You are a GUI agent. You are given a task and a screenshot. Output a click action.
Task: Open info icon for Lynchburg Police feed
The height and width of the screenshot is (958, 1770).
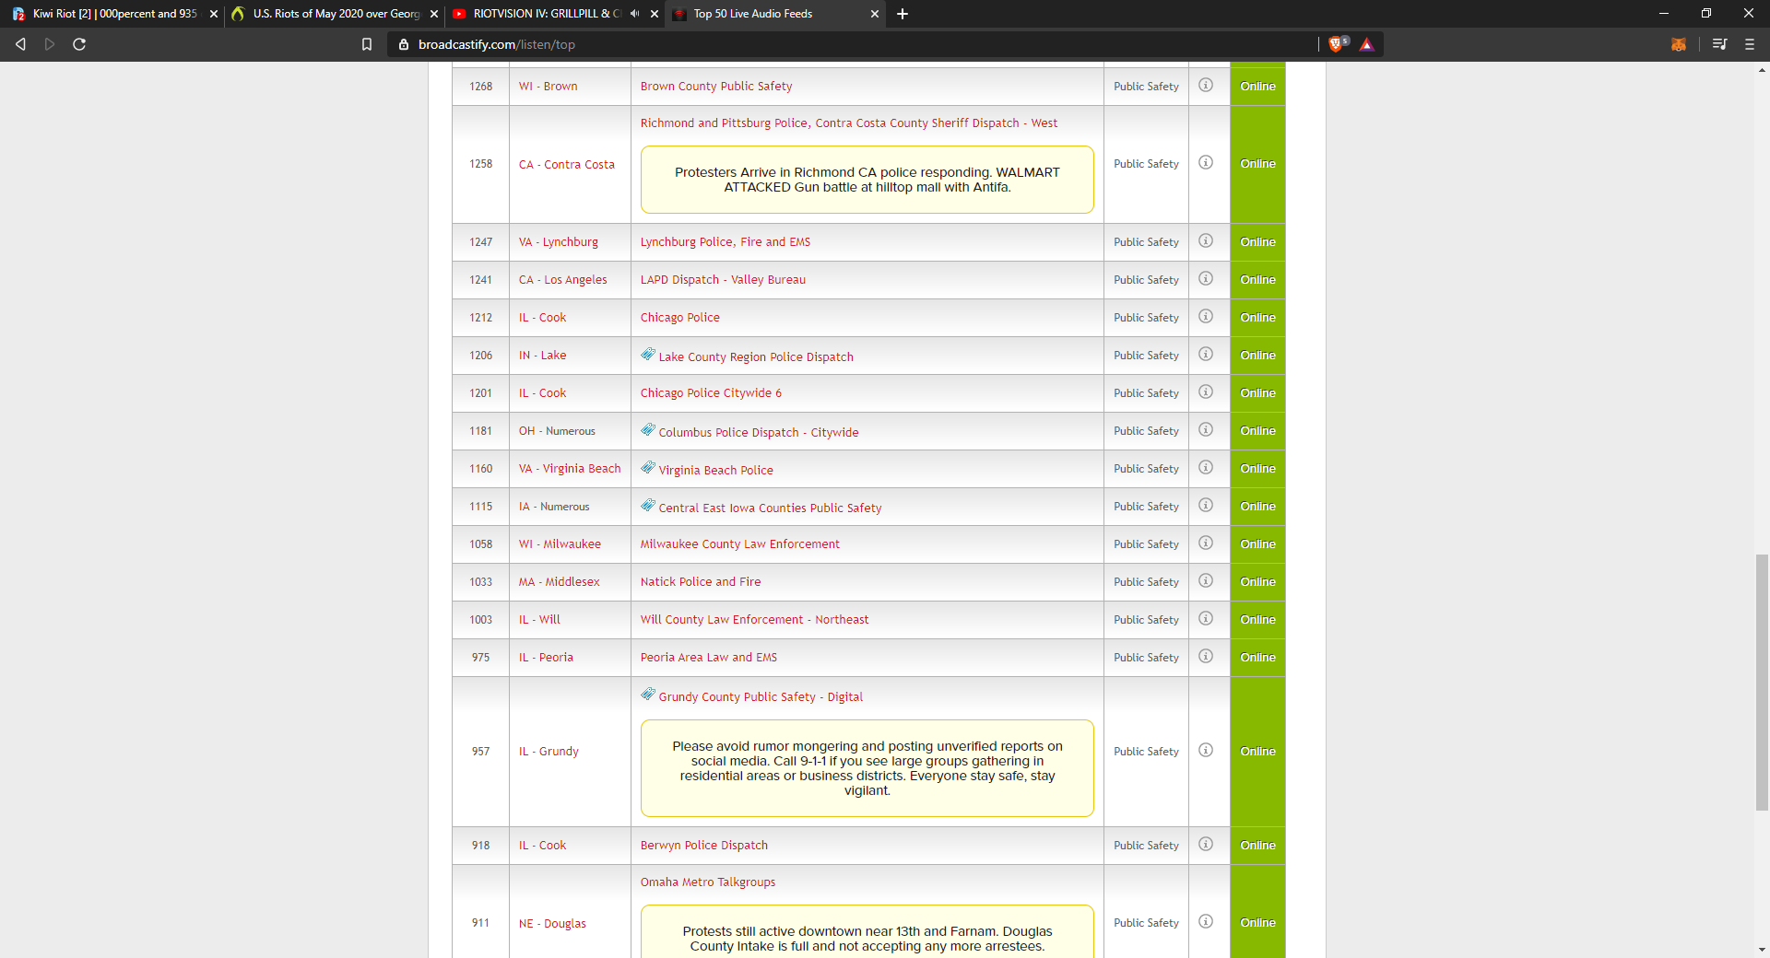[x=1206, y=241]
